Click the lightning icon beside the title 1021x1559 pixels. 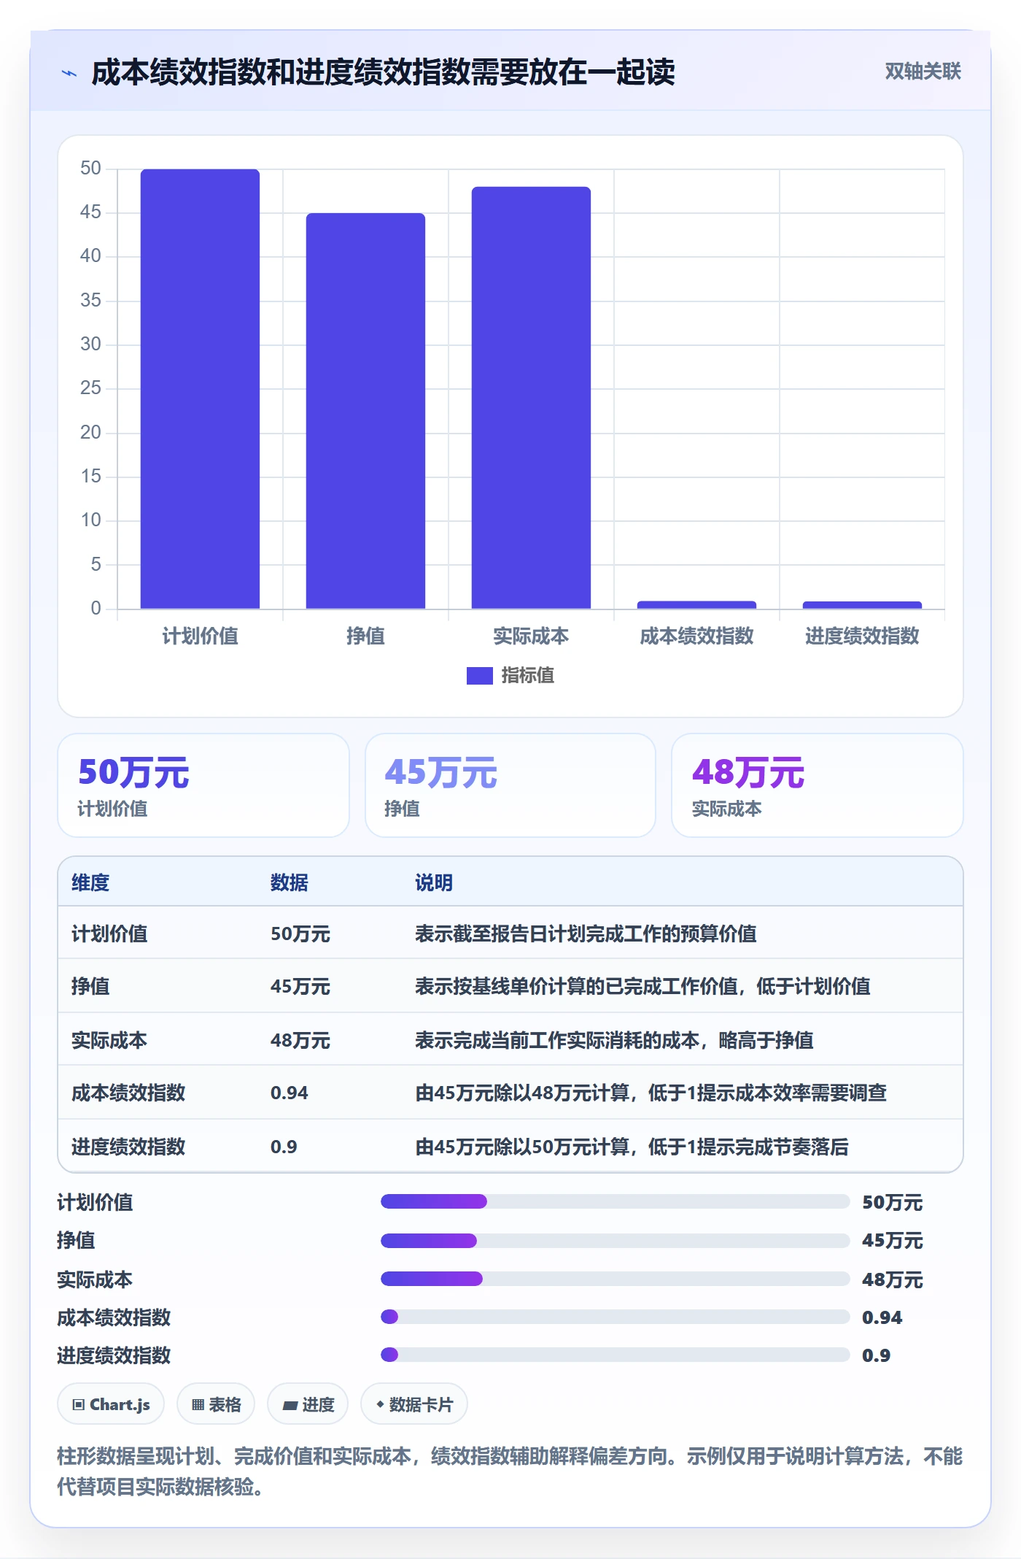point(69,73)
